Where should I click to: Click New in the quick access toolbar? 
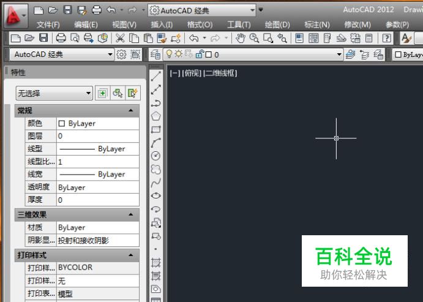click(39, 10)
